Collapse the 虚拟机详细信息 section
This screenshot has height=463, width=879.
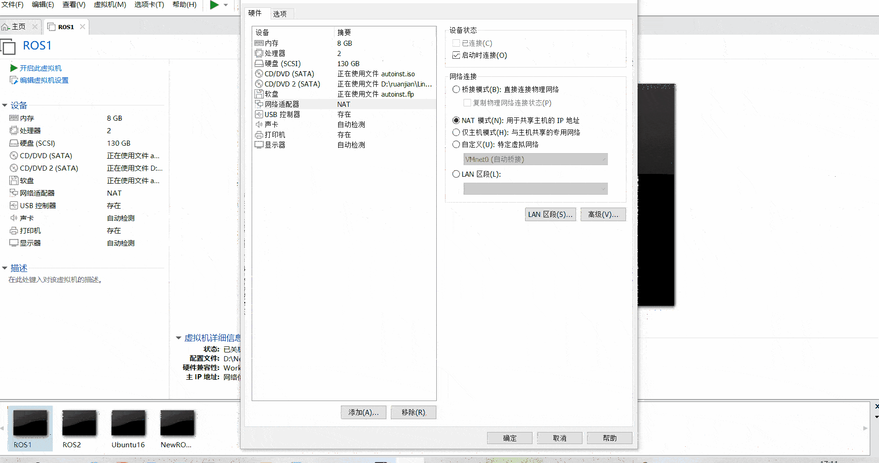coord(179,338)
